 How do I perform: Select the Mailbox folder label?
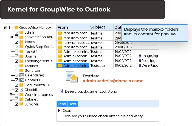click(x=32, y=66)
